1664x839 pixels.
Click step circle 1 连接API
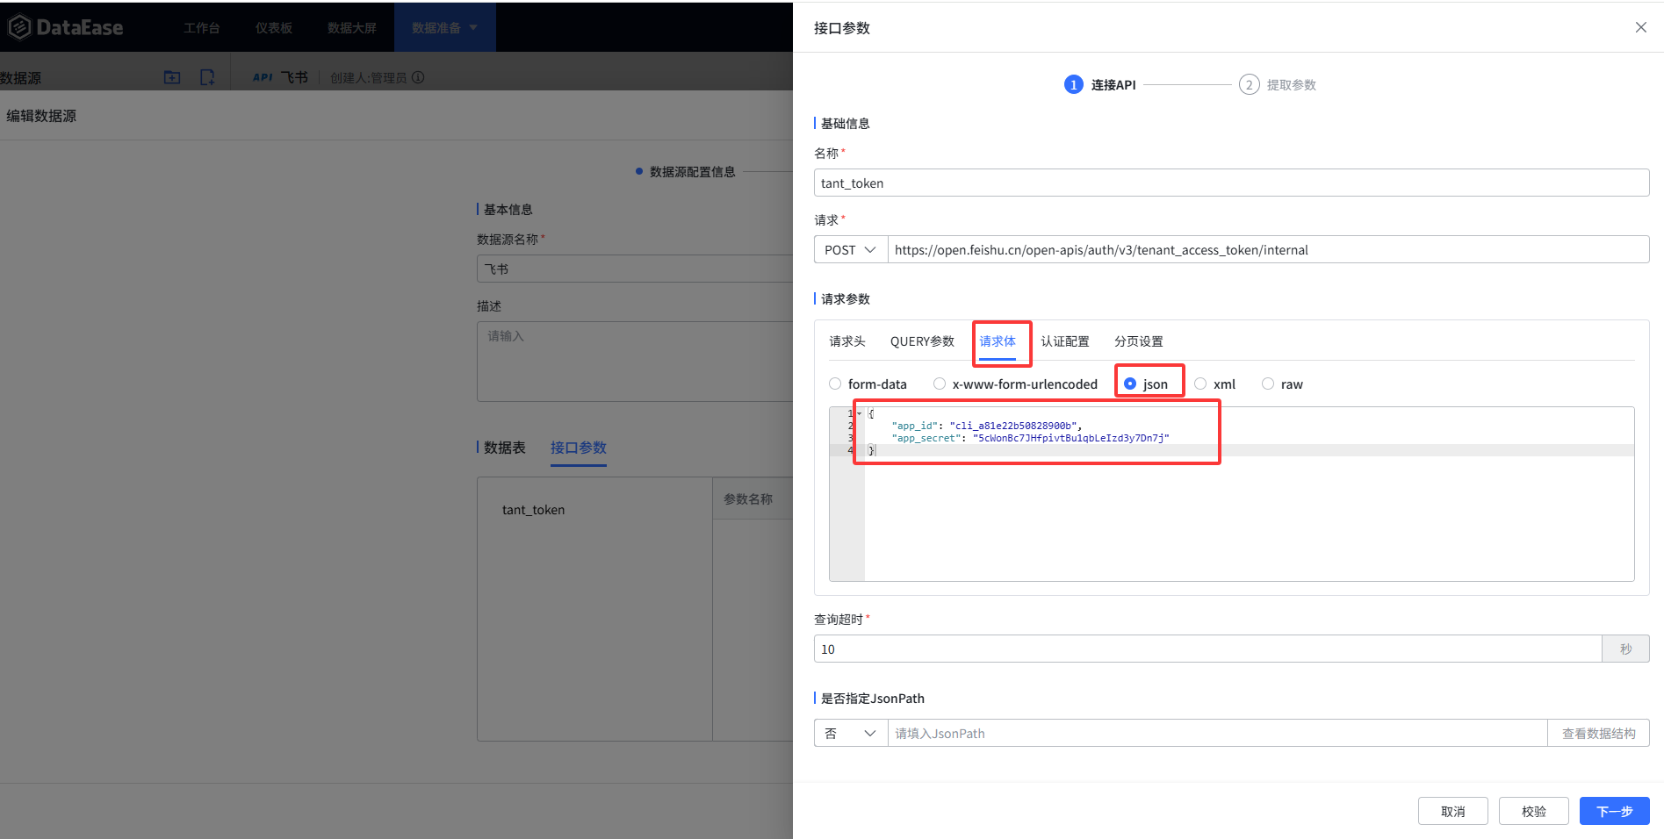click(1073, 84)
